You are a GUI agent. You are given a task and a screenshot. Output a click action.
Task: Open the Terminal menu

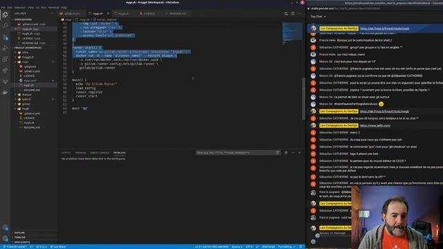53,8
